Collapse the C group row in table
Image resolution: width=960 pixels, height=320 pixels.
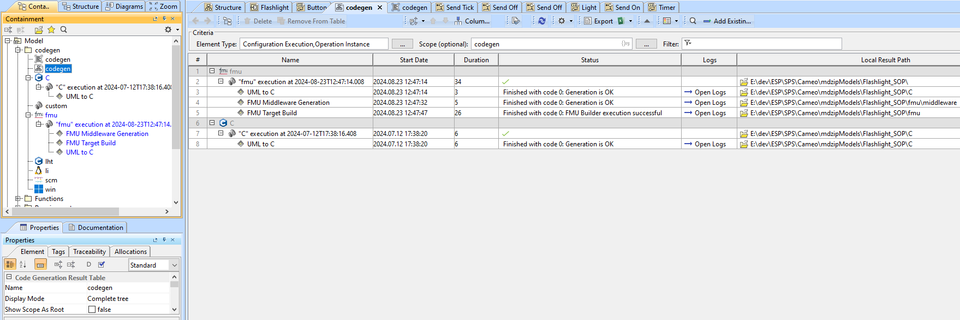click(x=212, y=123)
